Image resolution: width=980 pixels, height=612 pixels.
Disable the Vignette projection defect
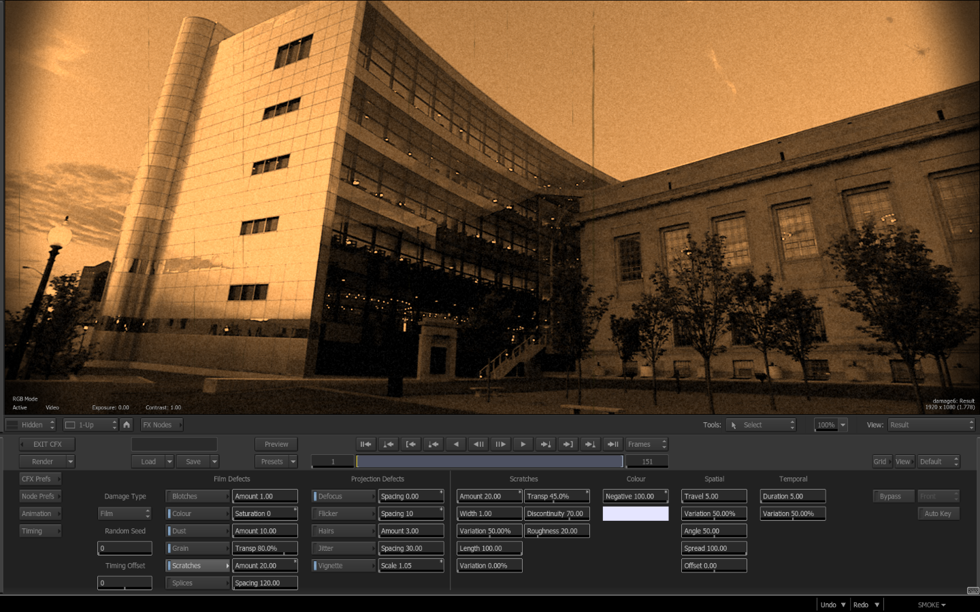[x=344, y=566]
